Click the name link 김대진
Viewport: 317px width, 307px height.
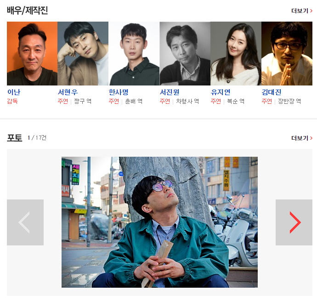[x=272, y=92]
